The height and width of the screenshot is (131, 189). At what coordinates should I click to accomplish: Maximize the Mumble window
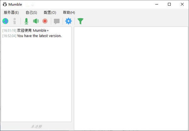(x=169, y=4)
